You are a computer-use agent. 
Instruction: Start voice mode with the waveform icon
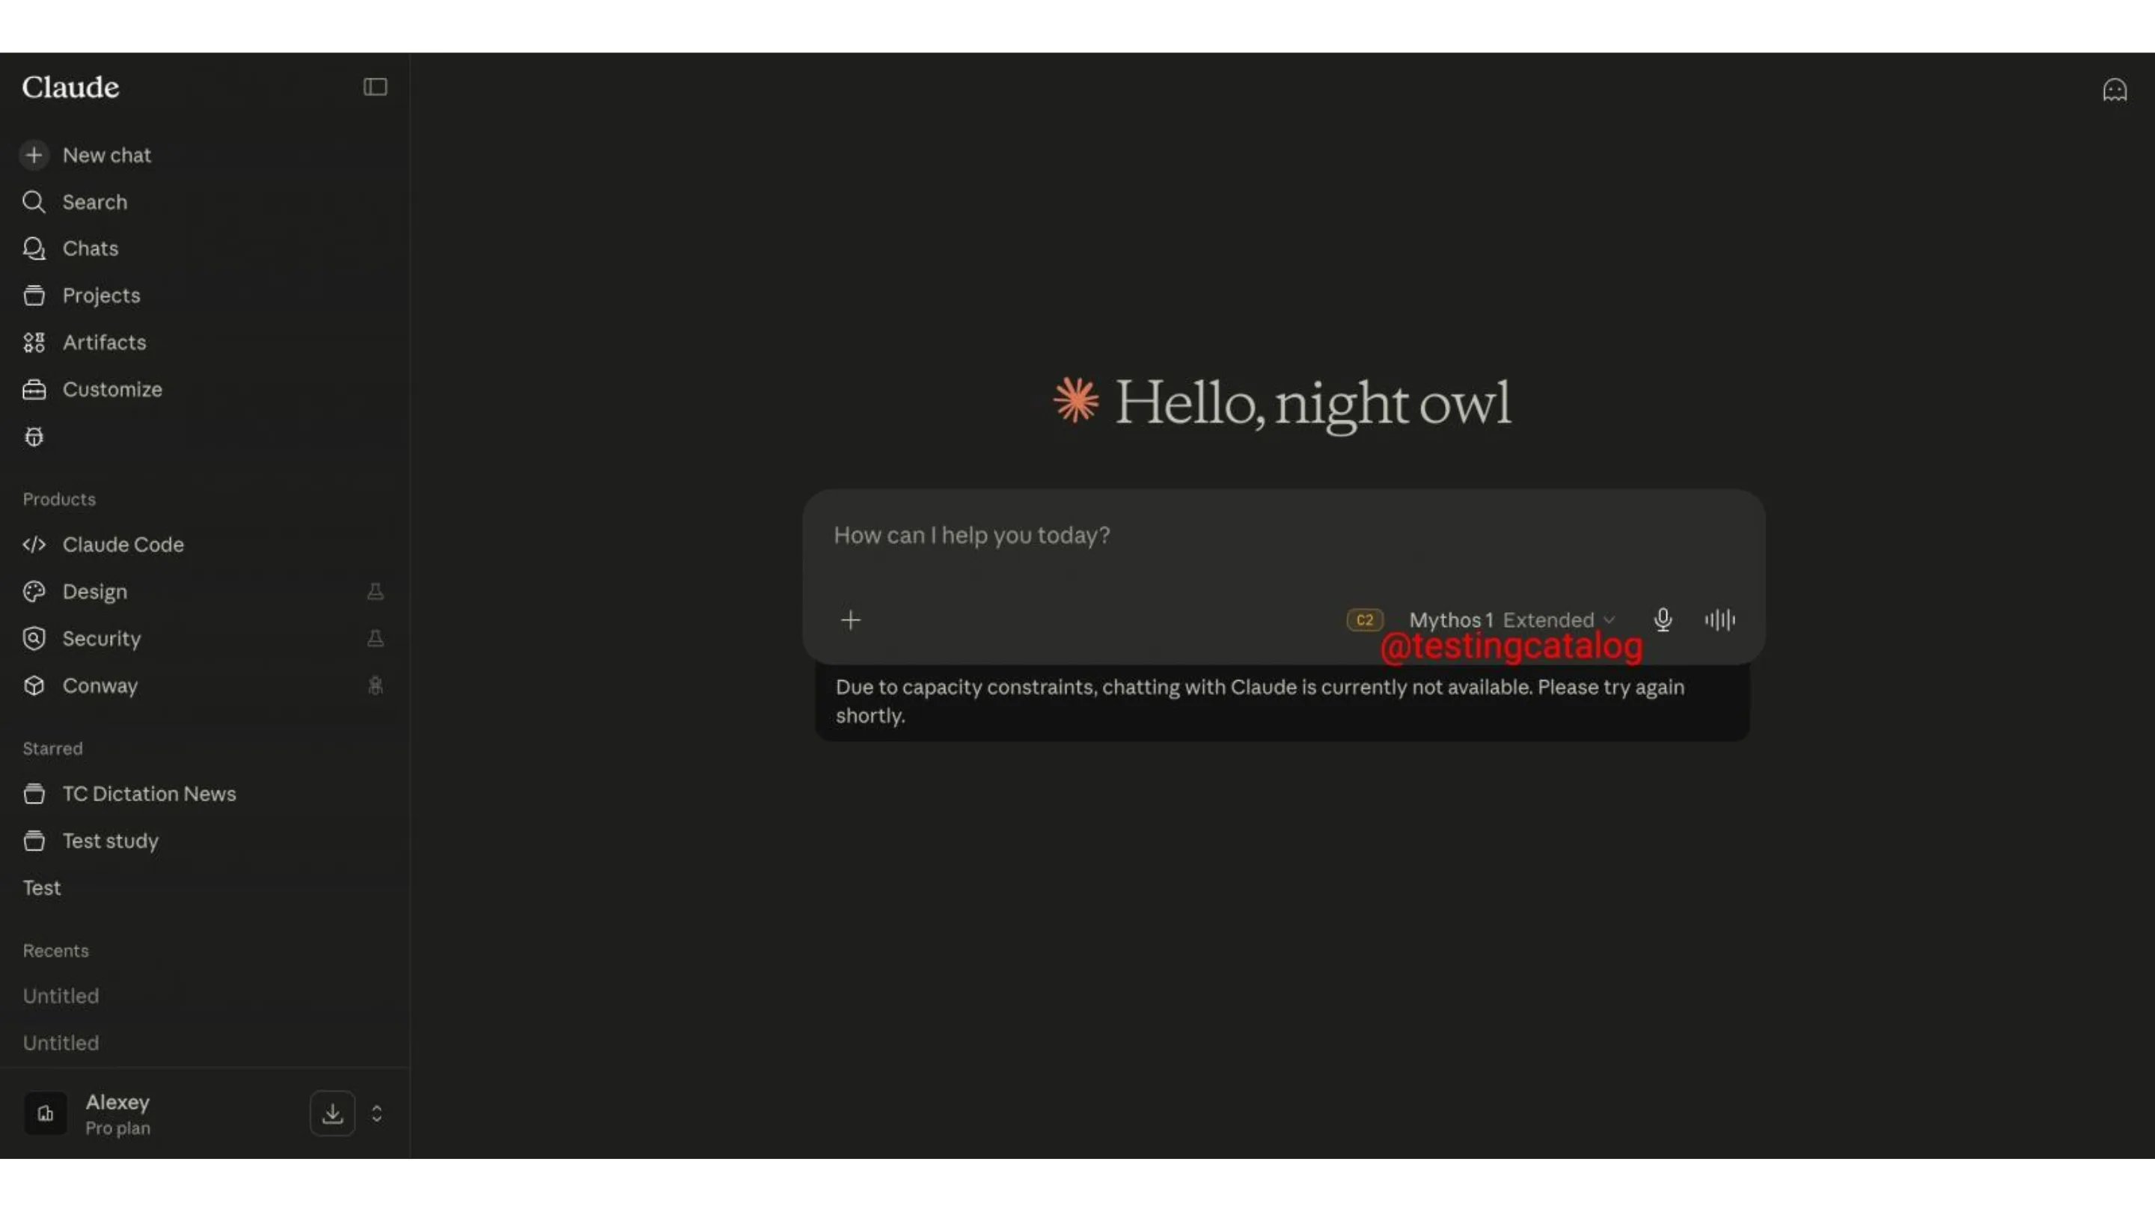(x=1720, y=619)
